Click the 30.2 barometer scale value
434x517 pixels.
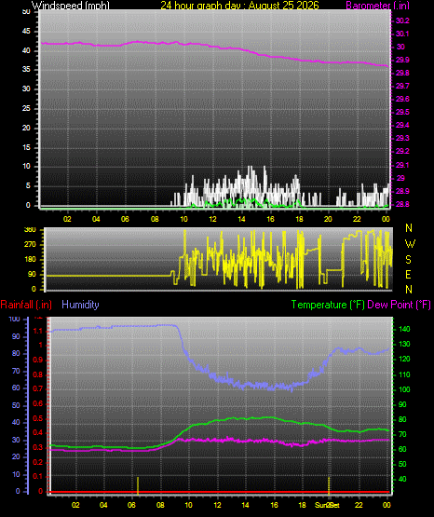click(402, 20)
